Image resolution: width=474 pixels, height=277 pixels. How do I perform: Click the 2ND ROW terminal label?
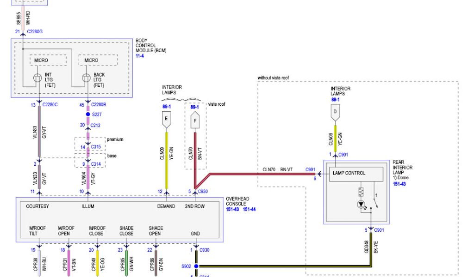tap(194, 206)
